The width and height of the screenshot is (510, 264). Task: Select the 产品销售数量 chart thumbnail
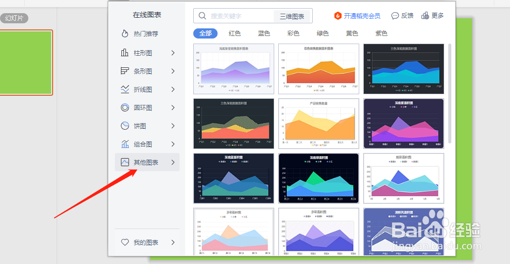coord(319,124)
